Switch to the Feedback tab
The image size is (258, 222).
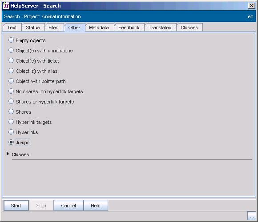[129, 28]
